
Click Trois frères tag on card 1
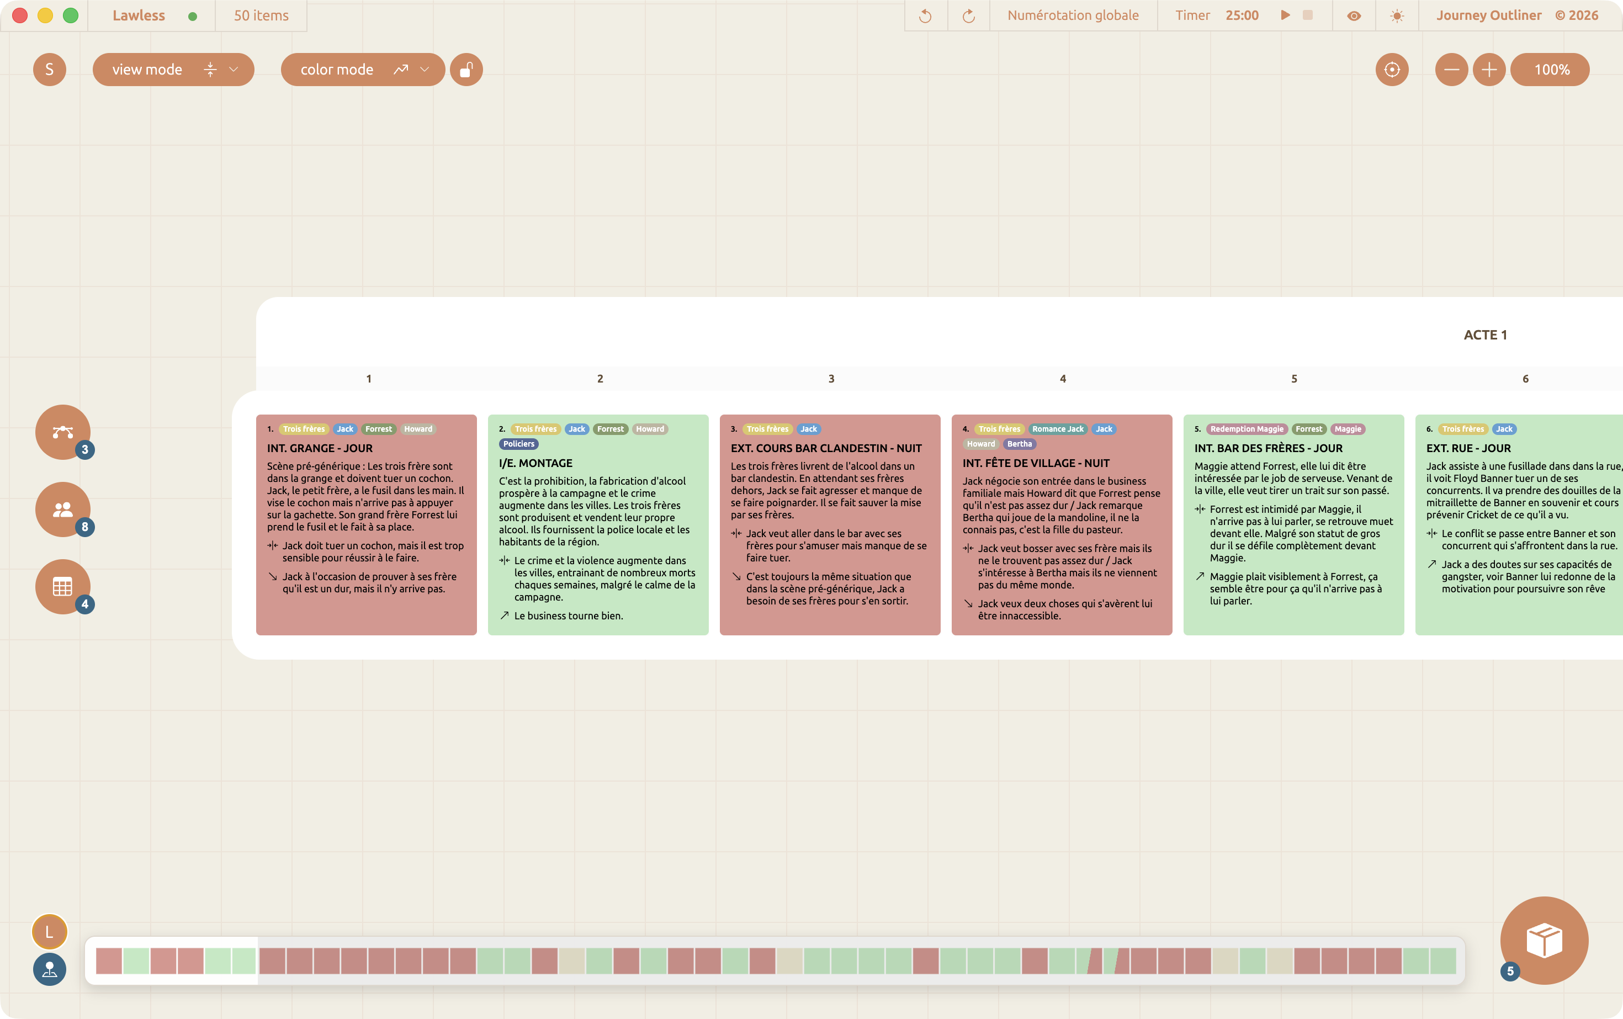(x=303, y=428)
